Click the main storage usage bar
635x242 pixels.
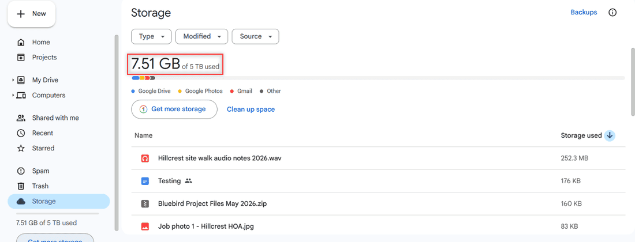click(378, 78)
